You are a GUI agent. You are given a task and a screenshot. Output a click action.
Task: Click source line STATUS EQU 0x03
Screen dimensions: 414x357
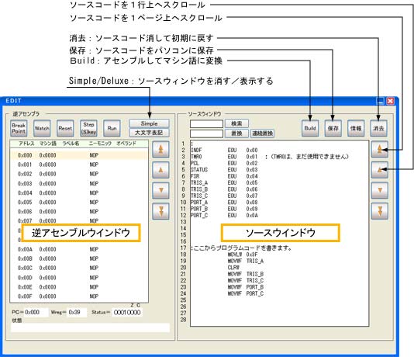point(224,170)
